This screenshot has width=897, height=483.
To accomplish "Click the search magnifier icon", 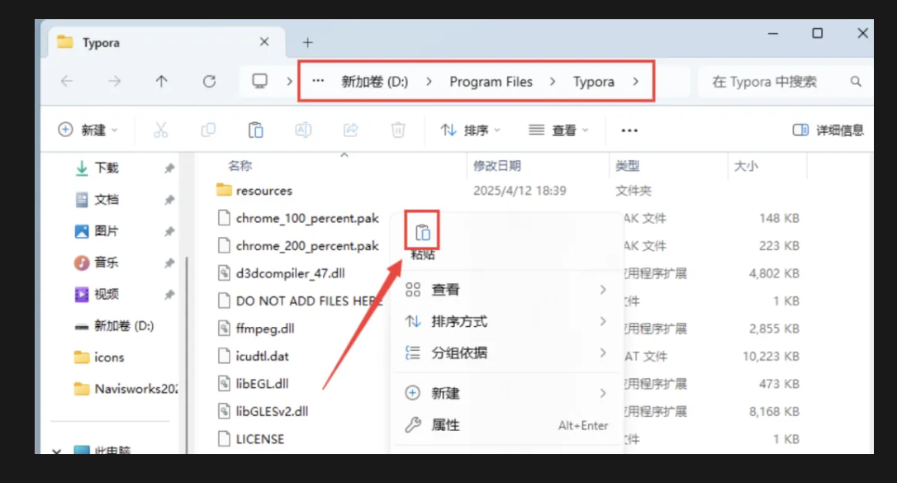I will 856,82.
